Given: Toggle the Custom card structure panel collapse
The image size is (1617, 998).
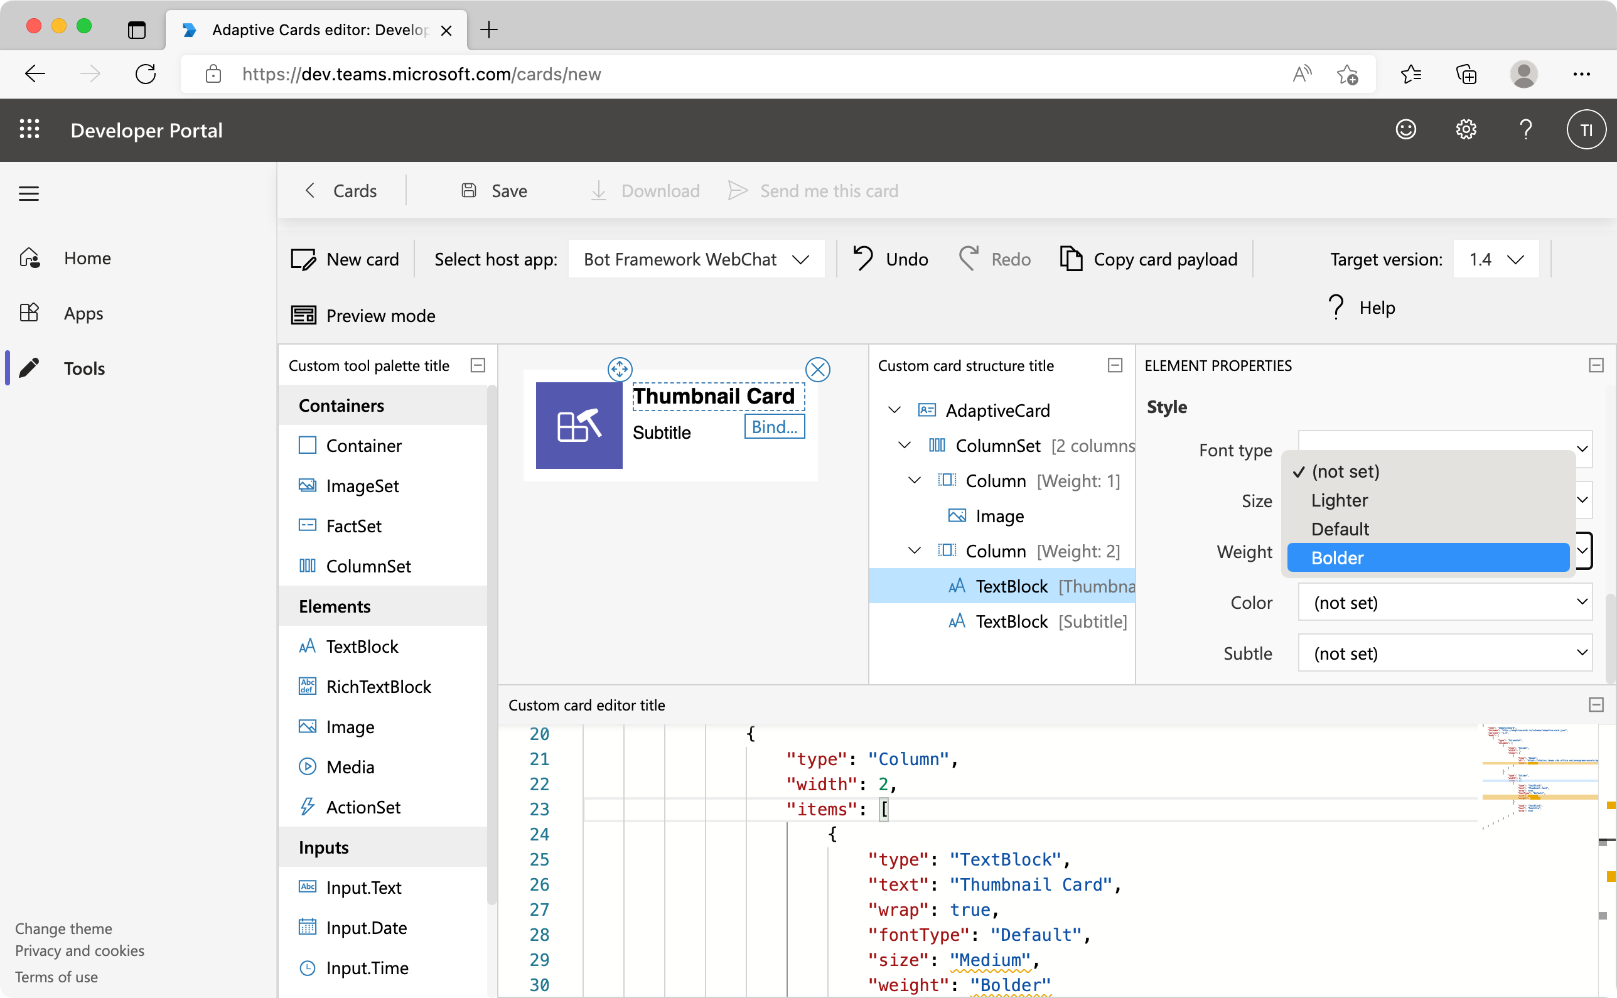Looking at the screenshot, I should pyautogui.click(x=1115, y=365).
